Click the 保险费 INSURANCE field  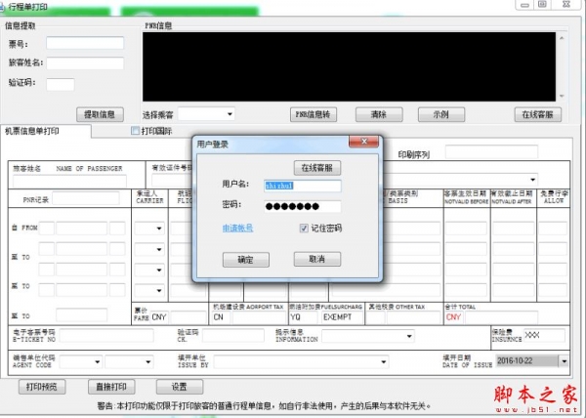(x=544, y=335)
